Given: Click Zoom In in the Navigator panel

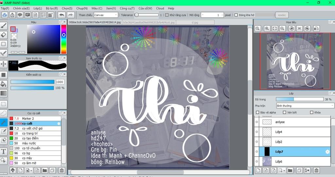Looking at the screenshot, I should [x=267, y=28].
